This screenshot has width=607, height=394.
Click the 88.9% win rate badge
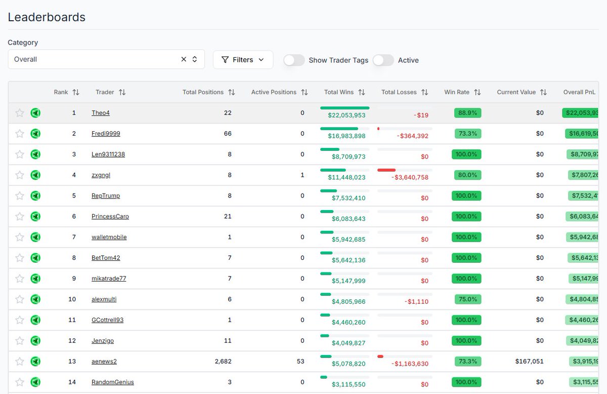point(467,113)
